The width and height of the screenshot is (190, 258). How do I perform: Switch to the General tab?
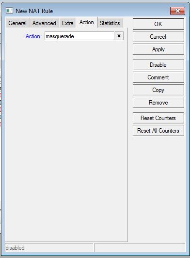pyautogui.click(x=17, y=23)
